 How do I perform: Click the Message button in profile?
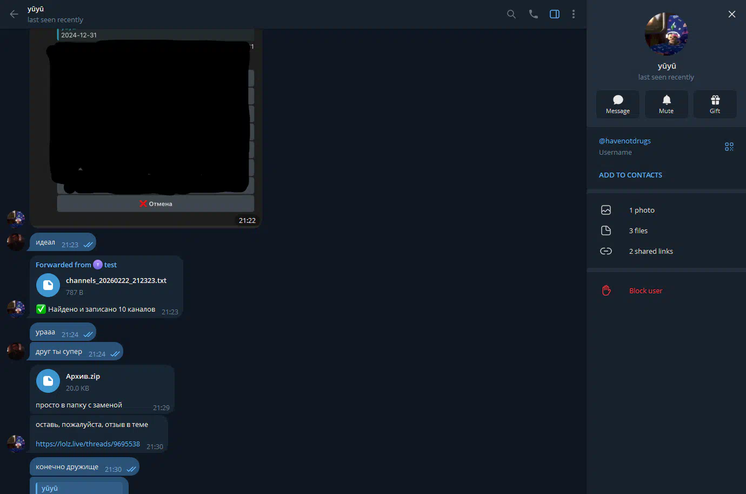tap(618, 104)
